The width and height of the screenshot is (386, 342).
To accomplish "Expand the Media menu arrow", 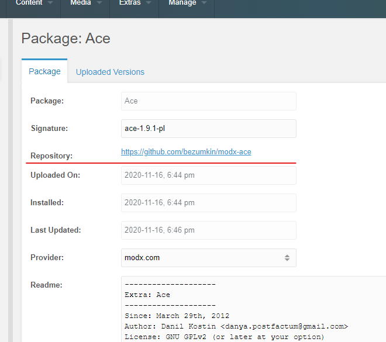I will point(99,3).
